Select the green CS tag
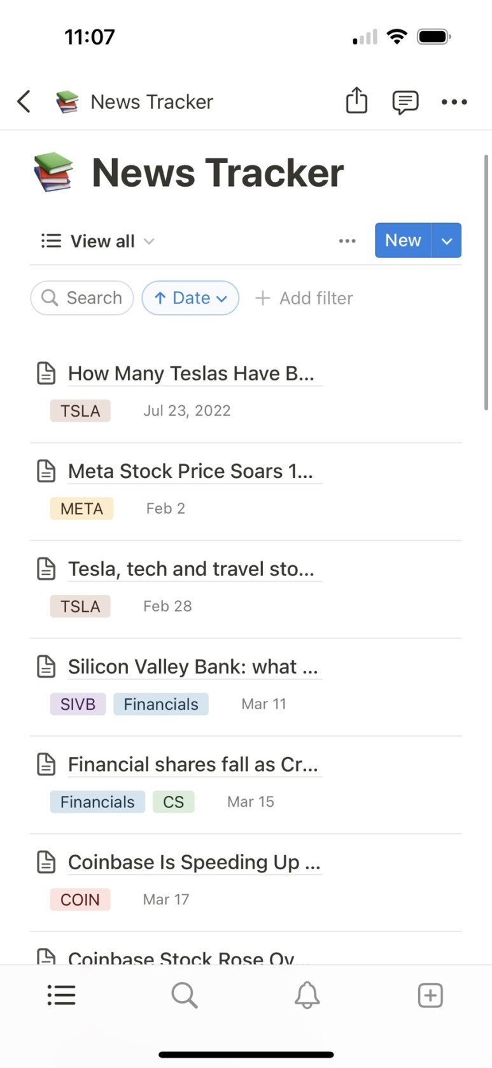 [173, 802]
